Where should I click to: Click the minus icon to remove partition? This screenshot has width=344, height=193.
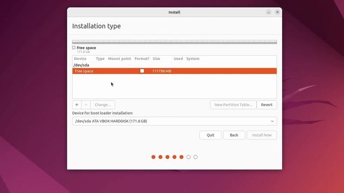tap(86, 105)
